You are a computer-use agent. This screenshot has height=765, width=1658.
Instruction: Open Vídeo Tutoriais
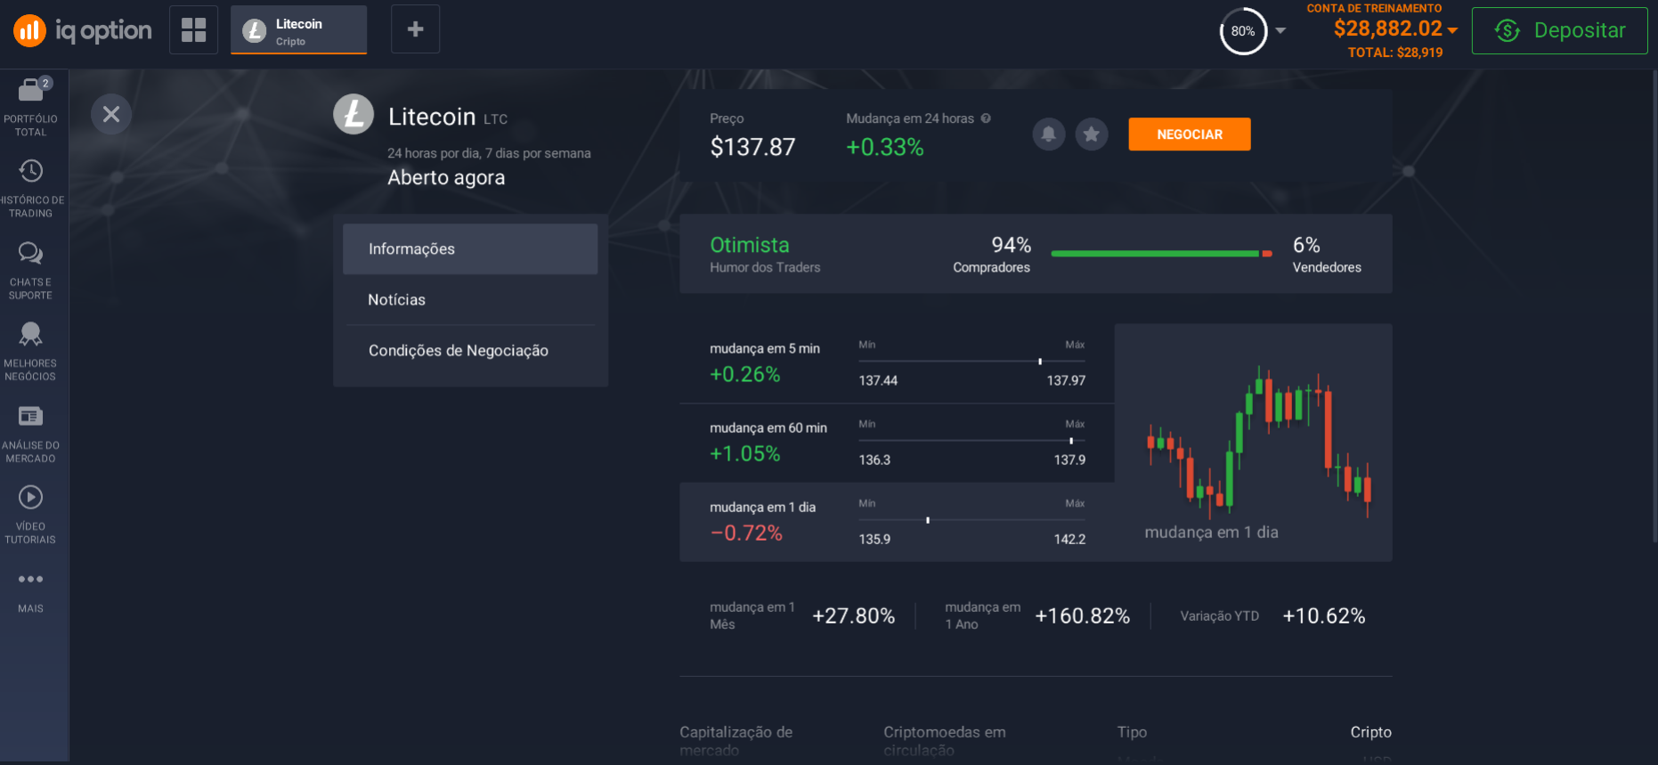tap(30, 515)
